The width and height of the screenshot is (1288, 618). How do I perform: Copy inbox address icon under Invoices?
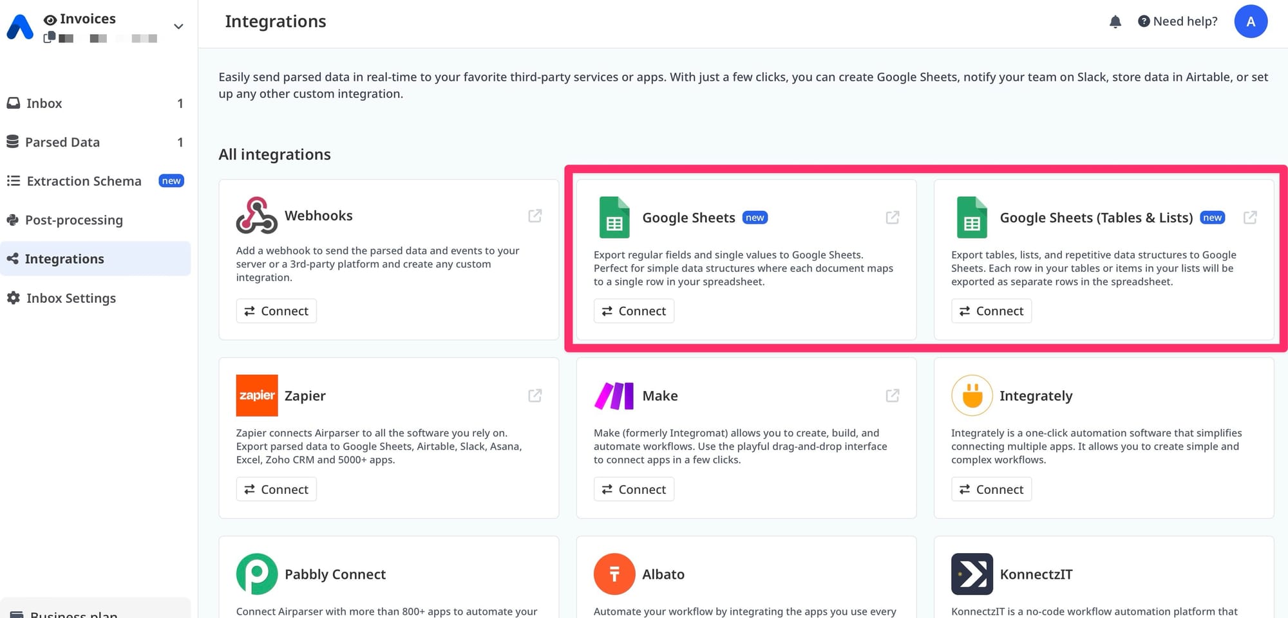coord(49,38)
